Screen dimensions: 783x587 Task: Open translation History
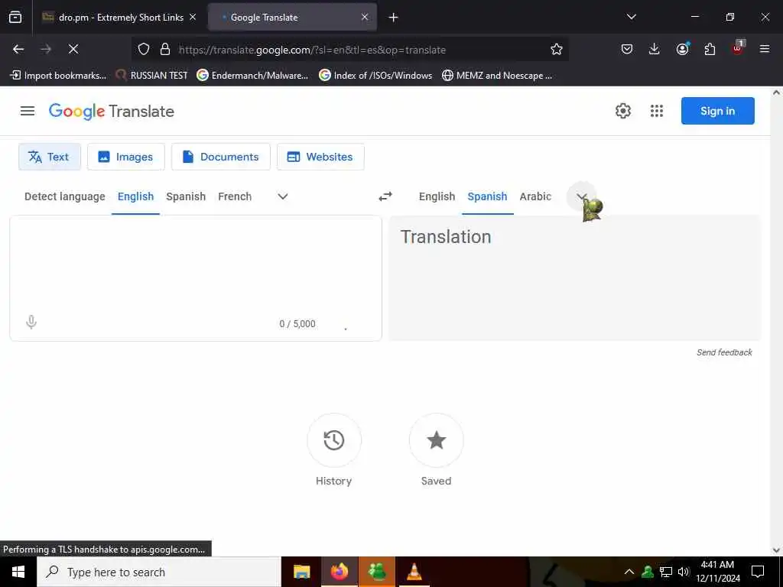click(x=334, y=440)
